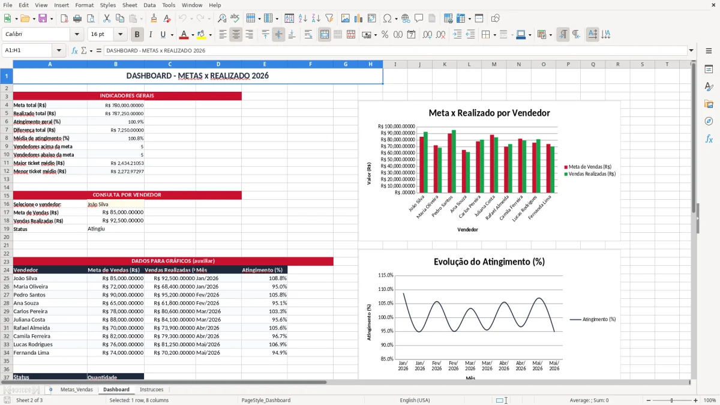Click the zoom out minus button

[649, 400]
